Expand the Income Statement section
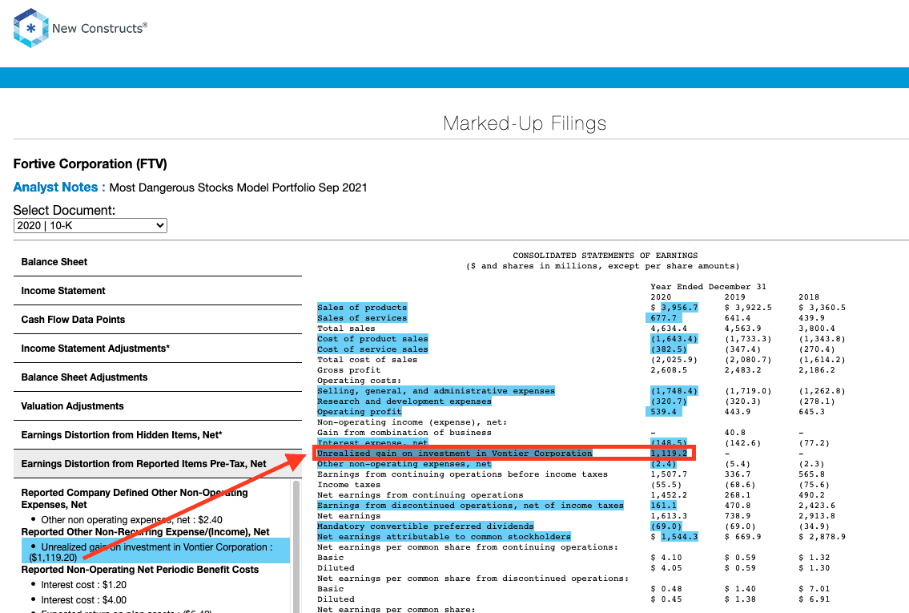The height and width of the screenshot is (613, 909). tap(158, 291)
